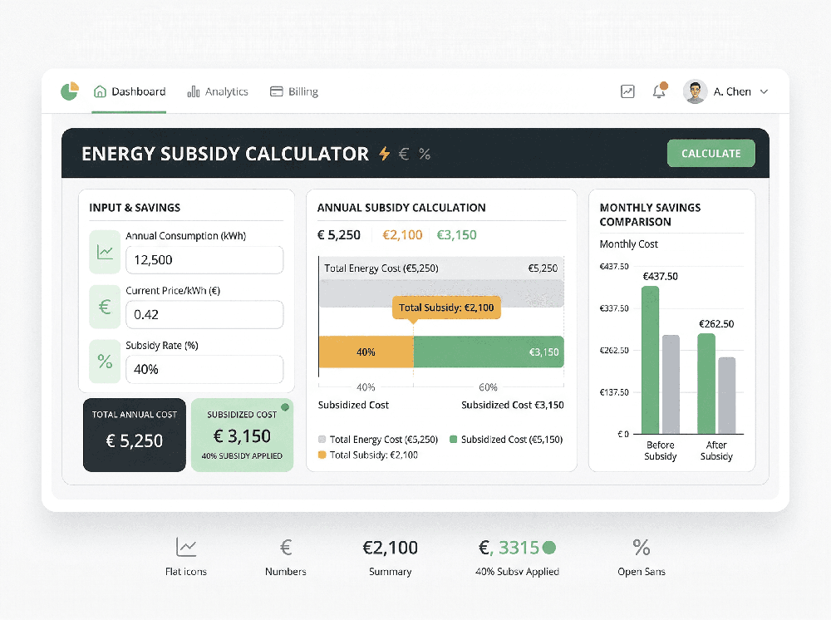The width and height of the screenshot is (831, 620).
Task: Click the euro icon beside Current Price field
Action: click(x=105, y=307)
